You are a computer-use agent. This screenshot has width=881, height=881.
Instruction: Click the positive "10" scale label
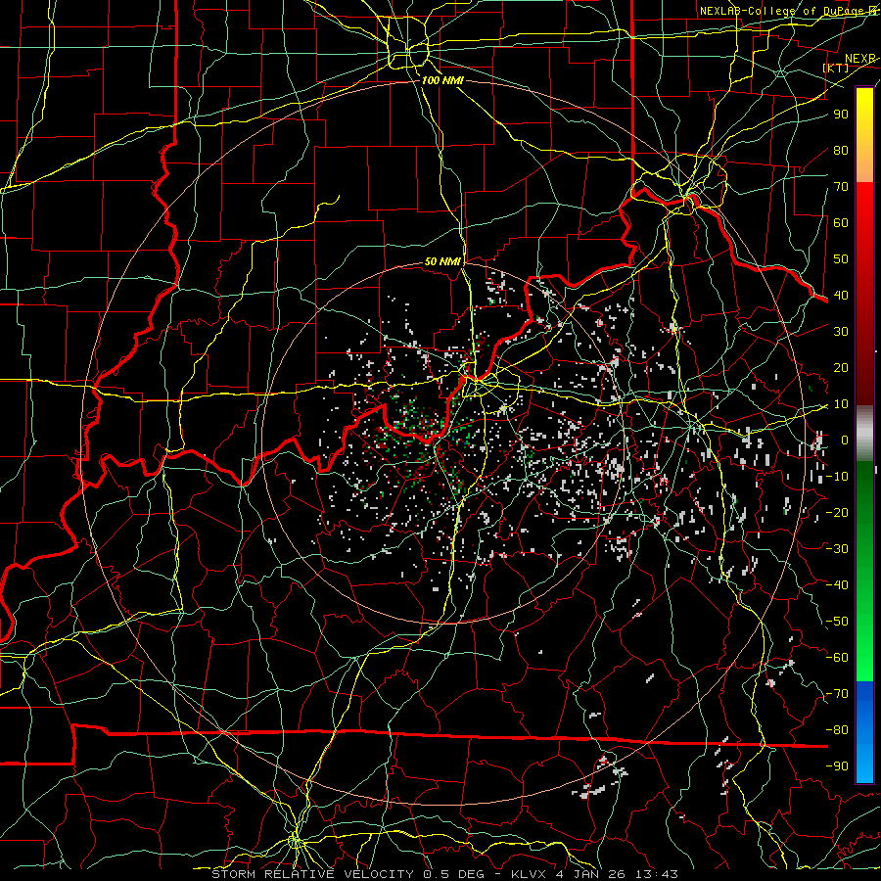841,404
